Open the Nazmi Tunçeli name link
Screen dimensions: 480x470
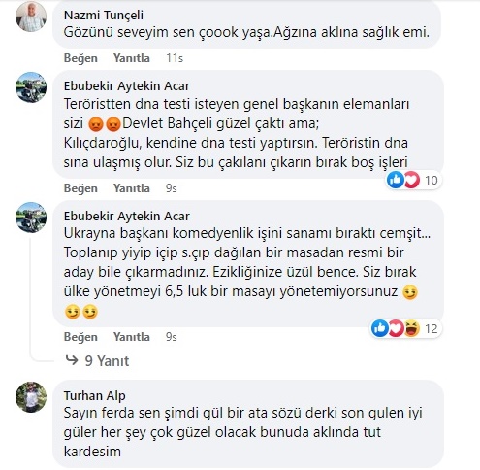pos(104,16)
